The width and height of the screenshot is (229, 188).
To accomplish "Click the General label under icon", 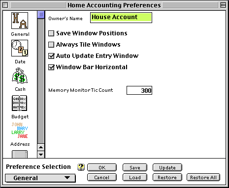I will 20,34.
